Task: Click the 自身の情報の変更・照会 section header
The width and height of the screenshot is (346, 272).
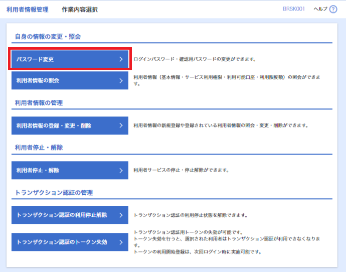Action: point(48,37)
